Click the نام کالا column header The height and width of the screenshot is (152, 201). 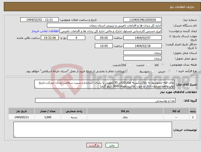(x=125, y=111)
